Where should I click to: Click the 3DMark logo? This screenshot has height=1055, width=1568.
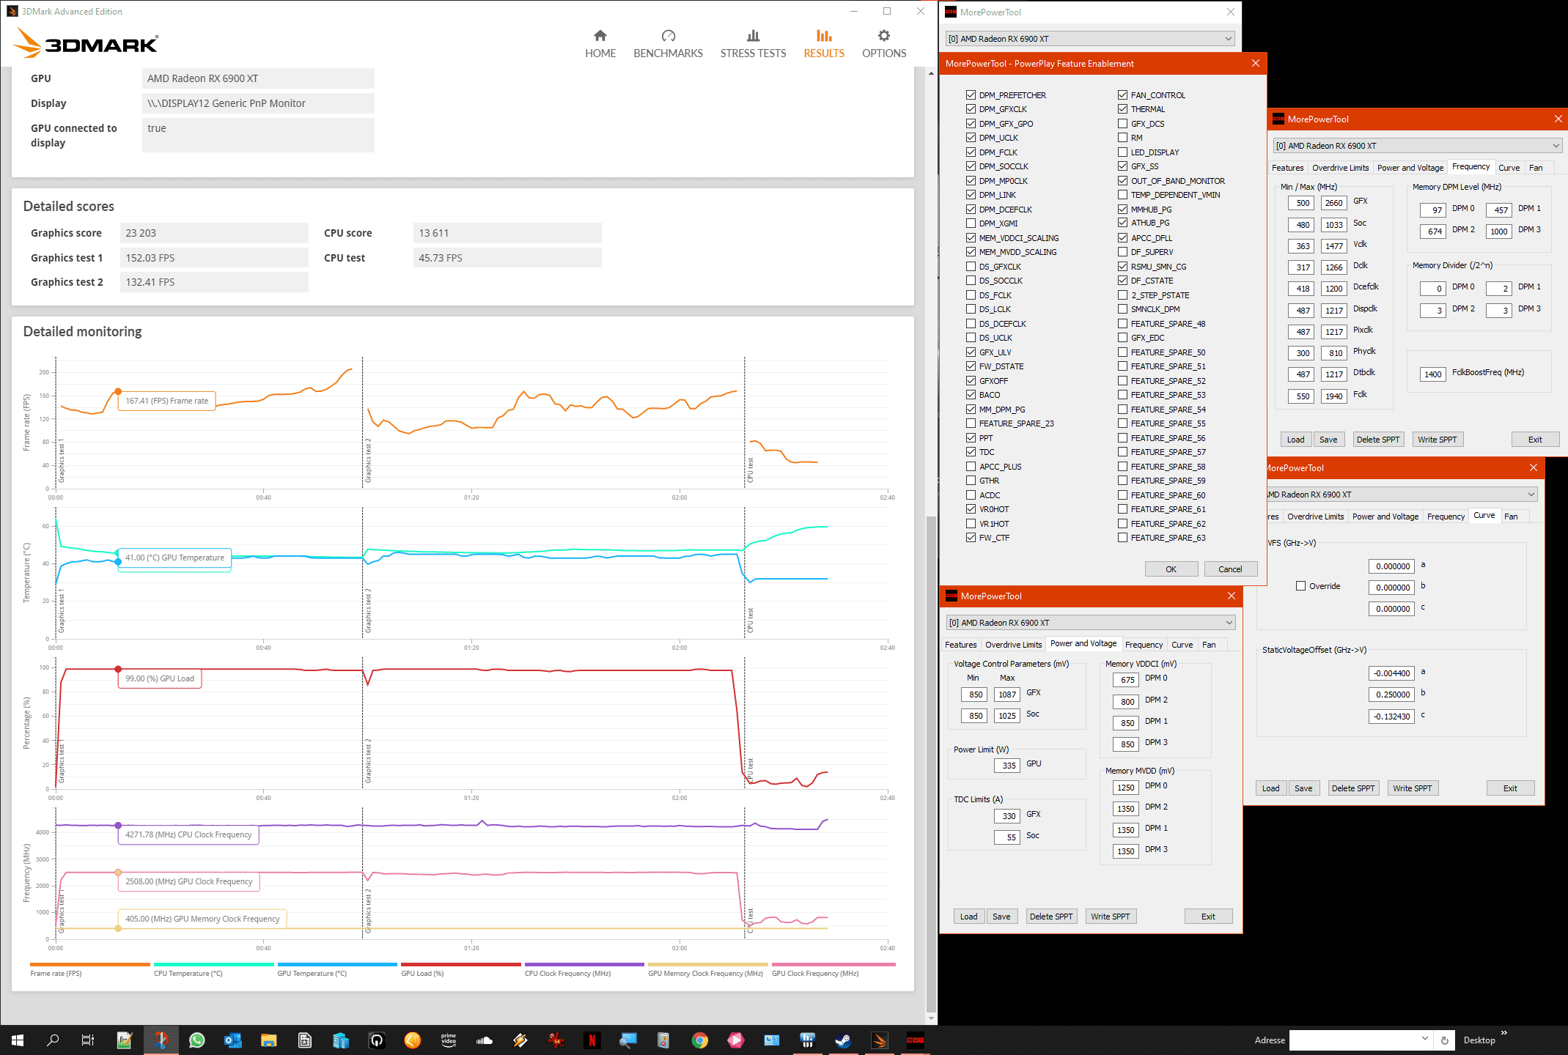pos(86,42)
